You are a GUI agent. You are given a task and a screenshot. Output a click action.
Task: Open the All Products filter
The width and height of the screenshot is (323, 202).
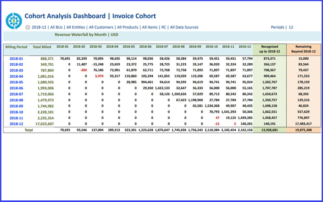tap(127, 27)
